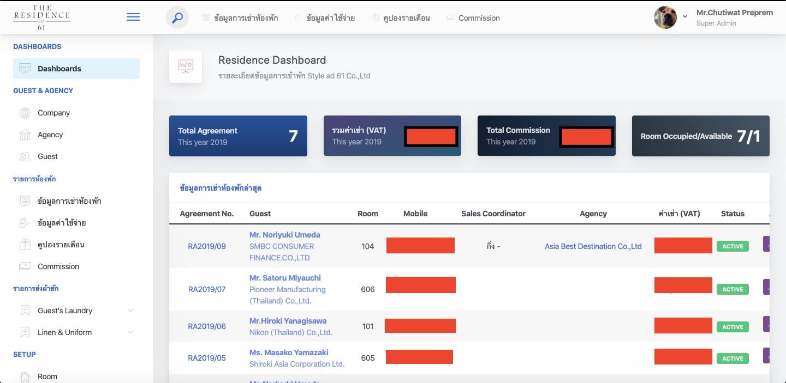Image resolution: width=786 pixels, height=383 pixels.
Task: Click the building icon beside Agency
Action: [x=25, y=135]
